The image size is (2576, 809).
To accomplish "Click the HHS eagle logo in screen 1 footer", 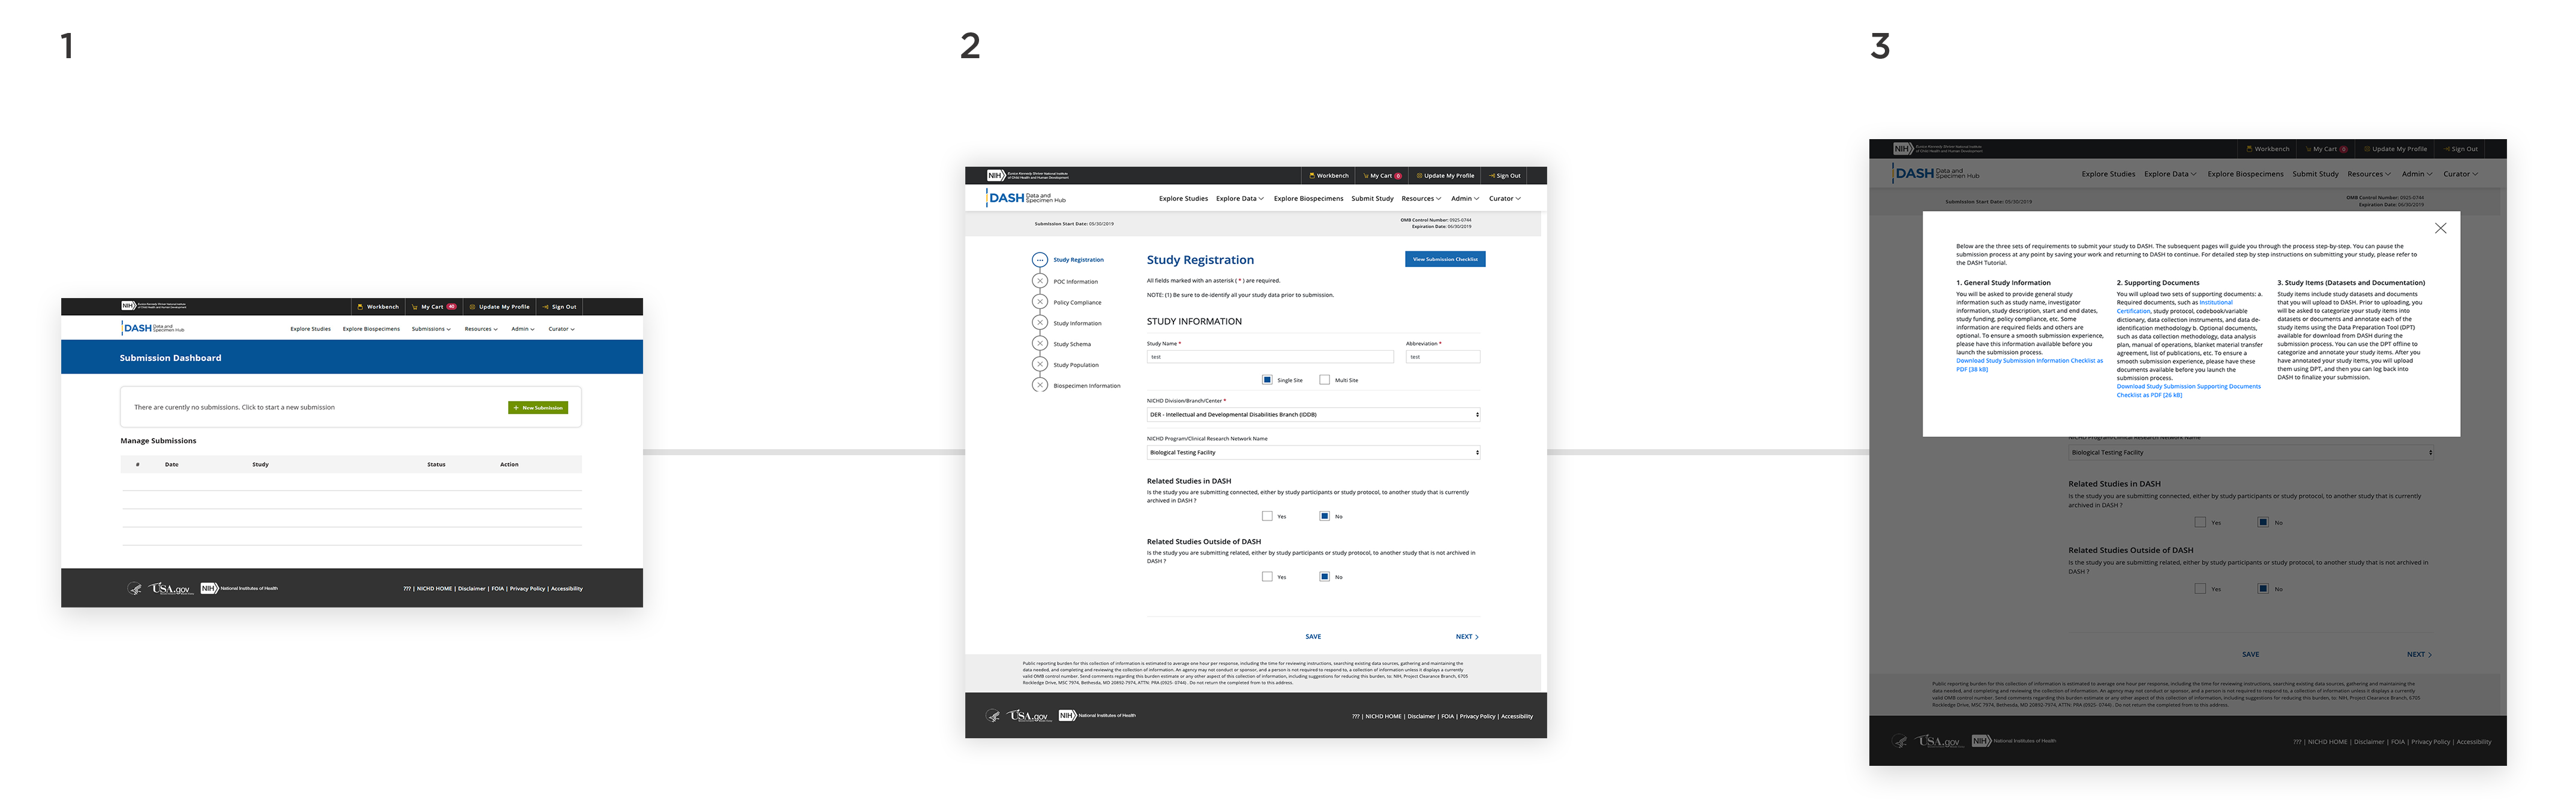I will point(135,588).
